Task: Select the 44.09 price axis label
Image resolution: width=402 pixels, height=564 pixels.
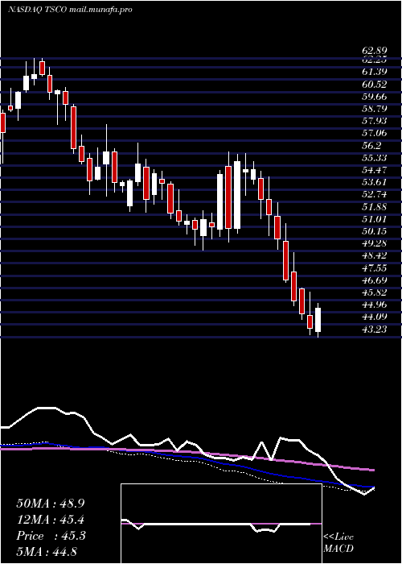Action: tap(375, 317)
